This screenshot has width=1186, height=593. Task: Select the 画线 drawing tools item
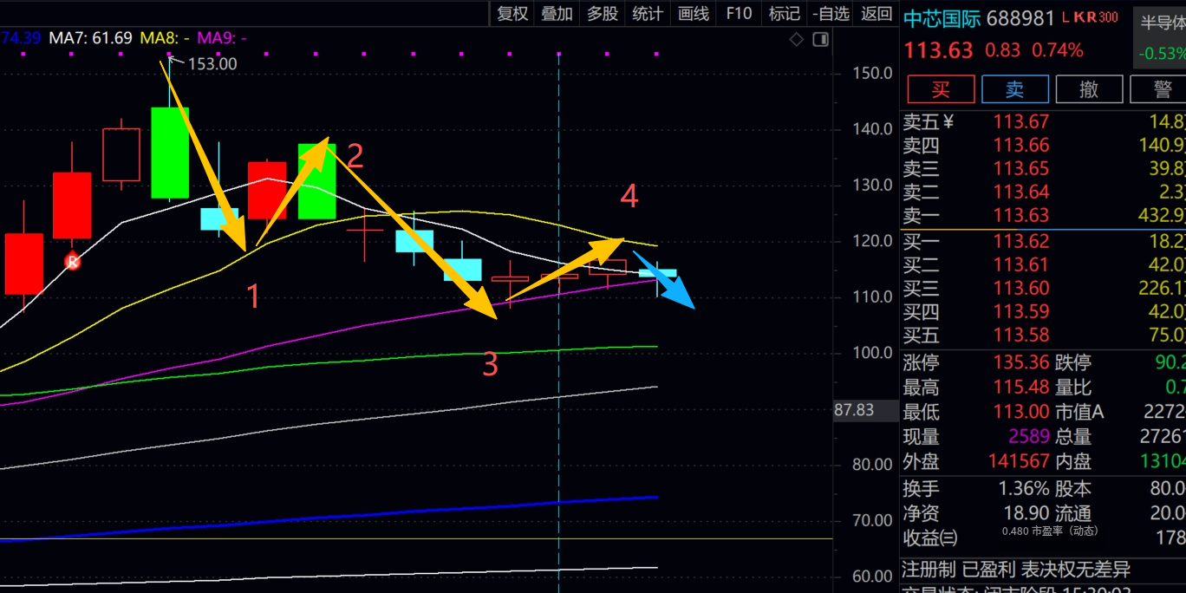click(x=694, y=13)
